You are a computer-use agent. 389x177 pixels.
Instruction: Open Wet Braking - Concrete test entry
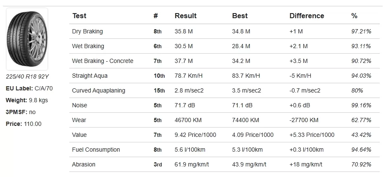(103, 61)
